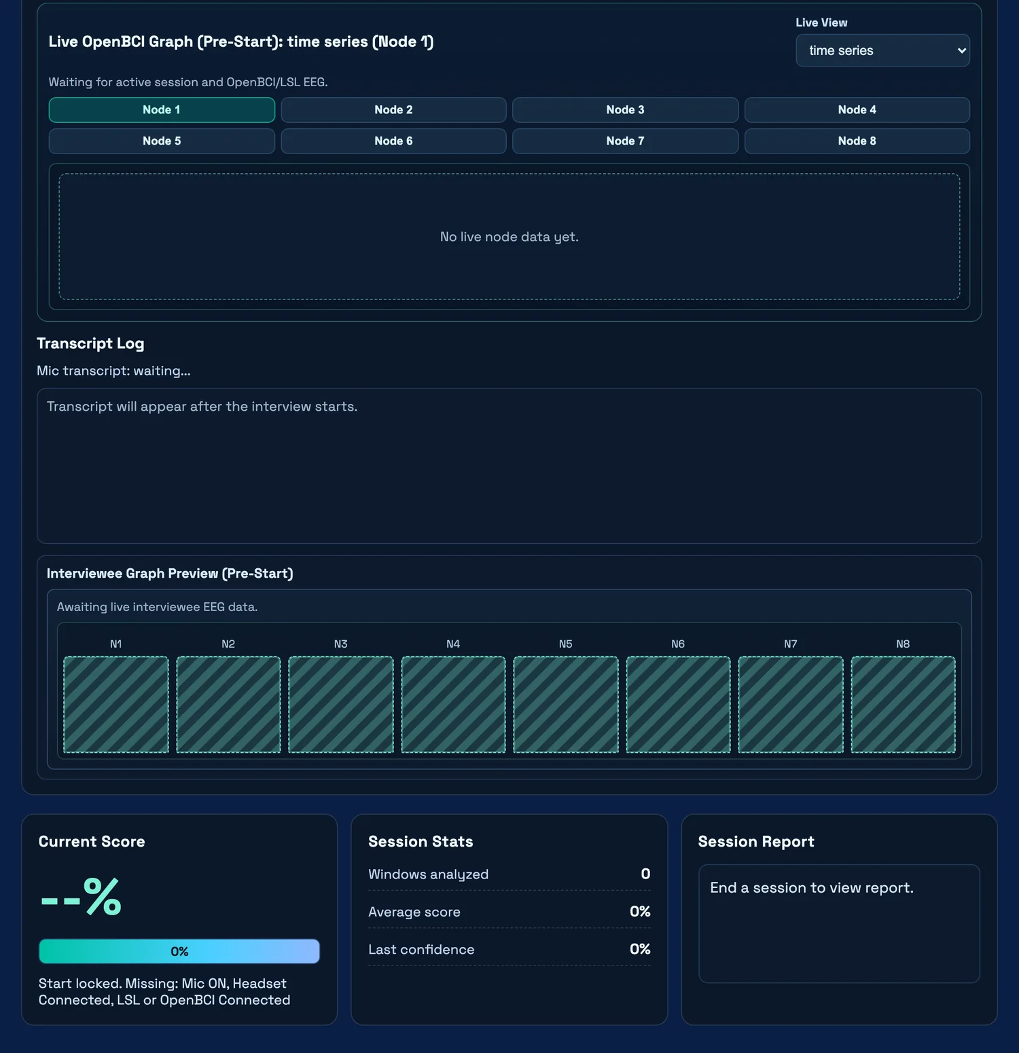Click 'Mic transcript: waiting...' status
1019x1053 pixels.
[x=113, y=371]
